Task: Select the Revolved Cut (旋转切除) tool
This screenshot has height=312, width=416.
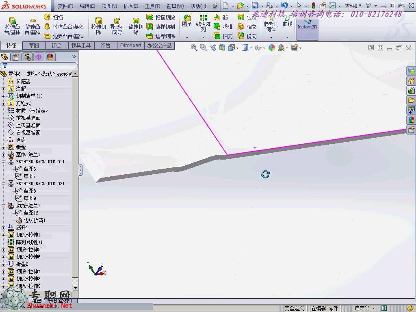Action: tap(136, 26)
